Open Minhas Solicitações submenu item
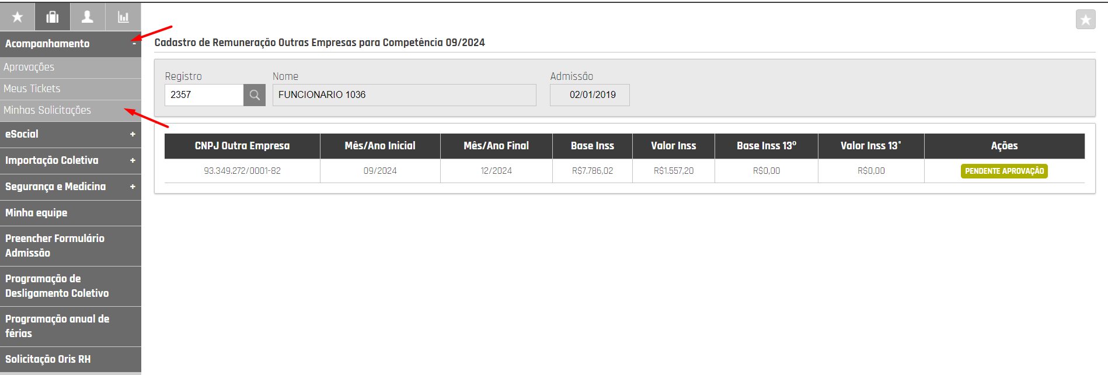 [47, 110]
